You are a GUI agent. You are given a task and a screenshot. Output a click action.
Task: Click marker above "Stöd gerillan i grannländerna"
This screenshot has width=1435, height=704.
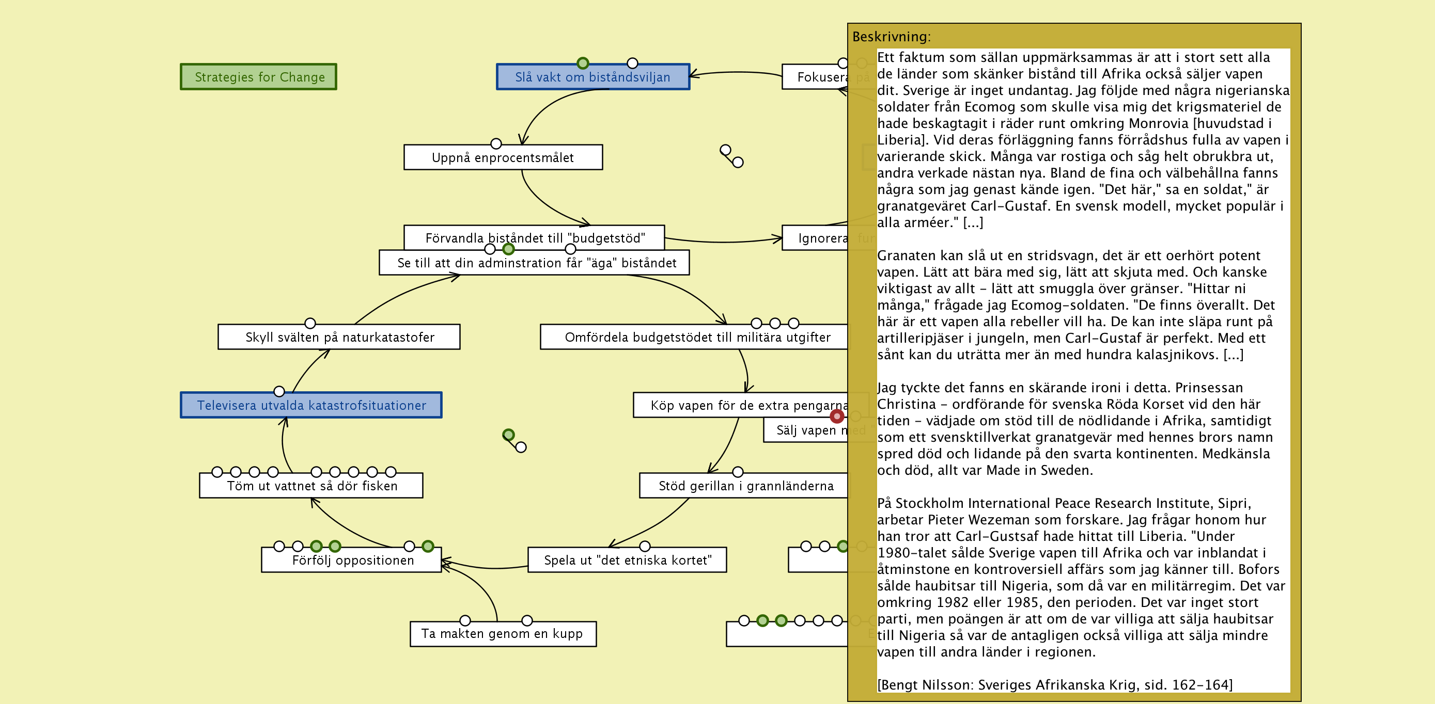click(738, 472)
